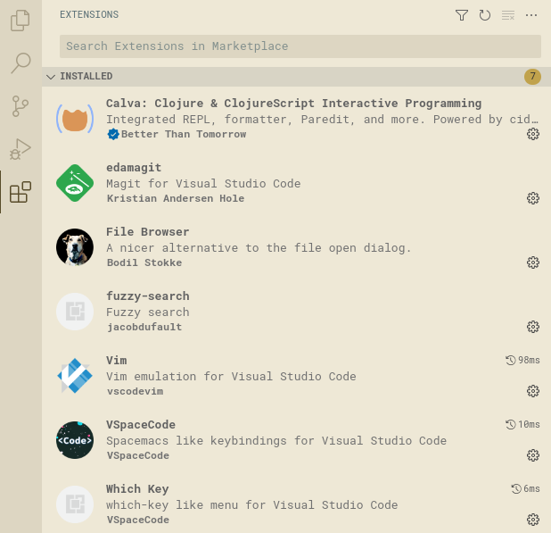Click publisher name vscodevim
This screenshot has height=533, width=551.
pos(135,391)
